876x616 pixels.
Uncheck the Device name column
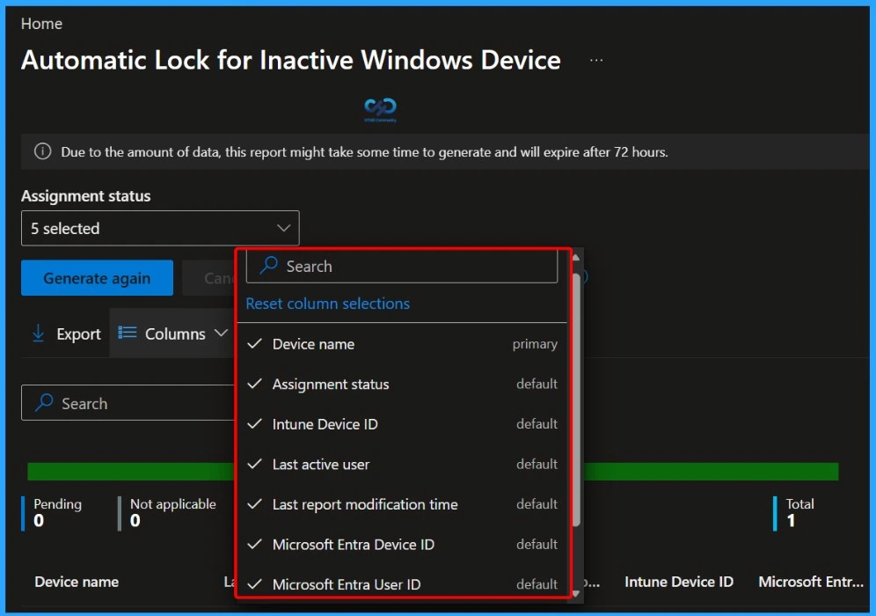[x=255, y=344]
